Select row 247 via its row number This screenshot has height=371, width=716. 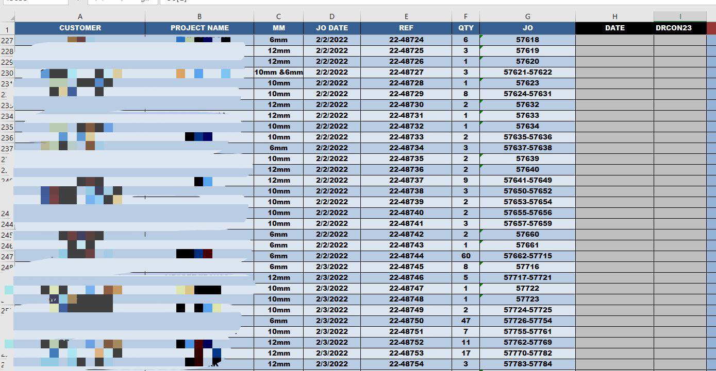[7, 256]
